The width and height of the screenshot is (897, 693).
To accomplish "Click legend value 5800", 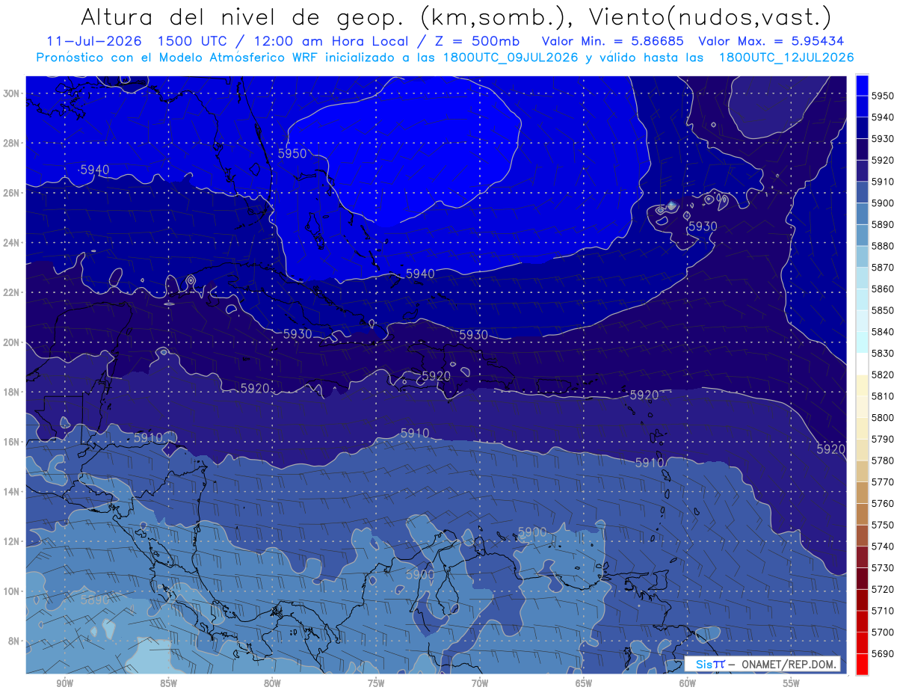I will click(x=883, y=418).
